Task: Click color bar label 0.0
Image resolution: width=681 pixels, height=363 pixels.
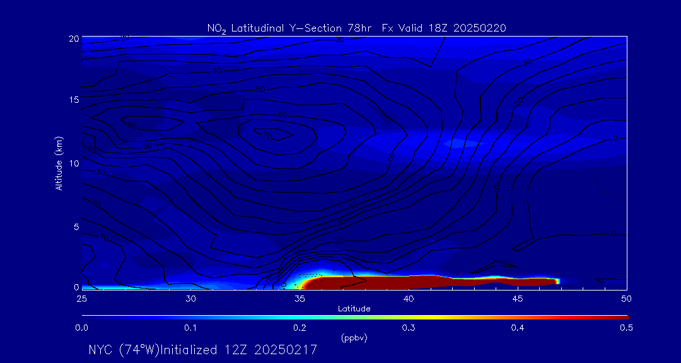Action: coord(81,328)
